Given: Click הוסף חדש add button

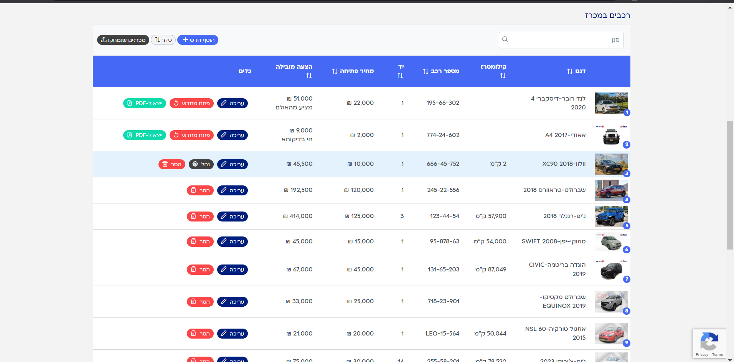Looking at the screenshot, I should point(198,40).
